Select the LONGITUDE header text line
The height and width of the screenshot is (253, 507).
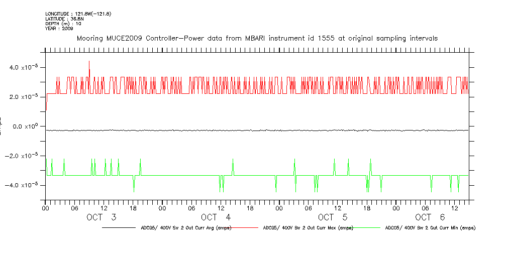78,14
